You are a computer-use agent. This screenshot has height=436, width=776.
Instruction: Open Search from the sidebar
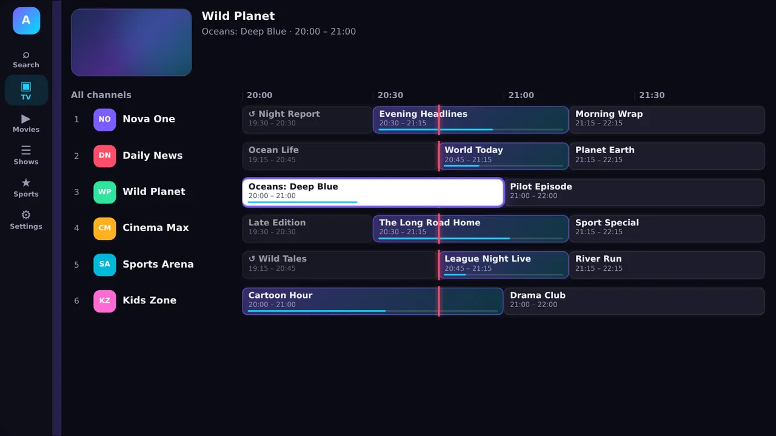pyautogui.click(x=26, y=59)
